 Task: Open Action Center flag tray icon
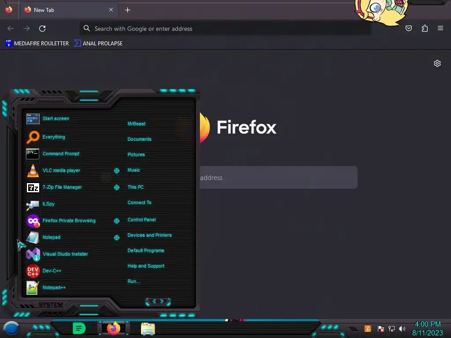tap(381, 328)
